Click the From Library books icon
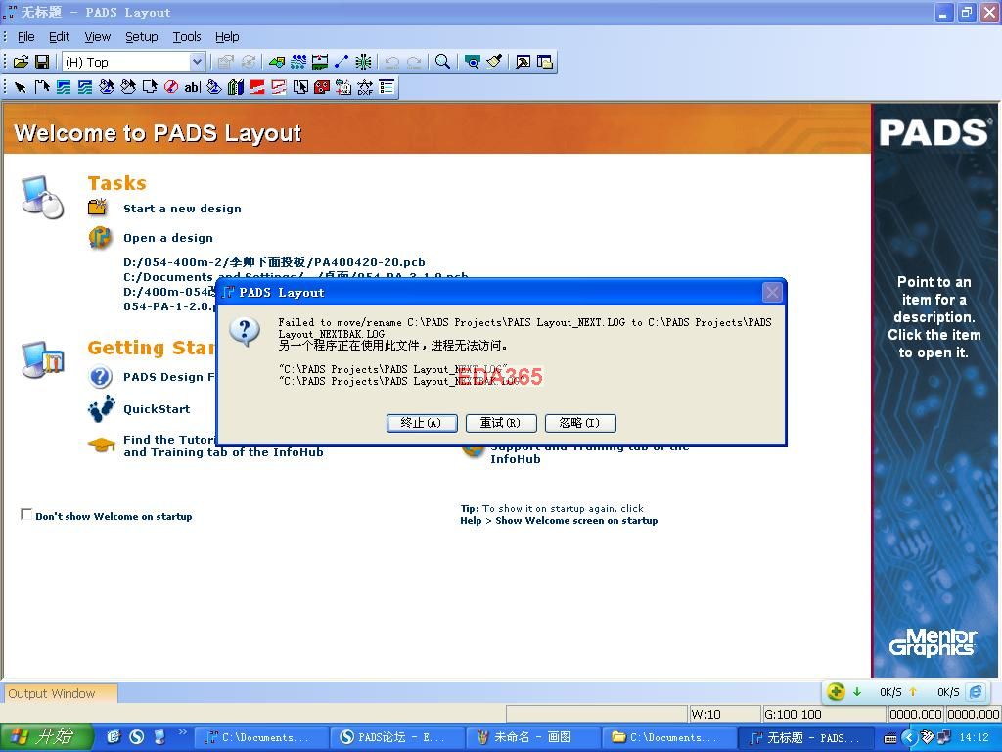 point(236,87)
